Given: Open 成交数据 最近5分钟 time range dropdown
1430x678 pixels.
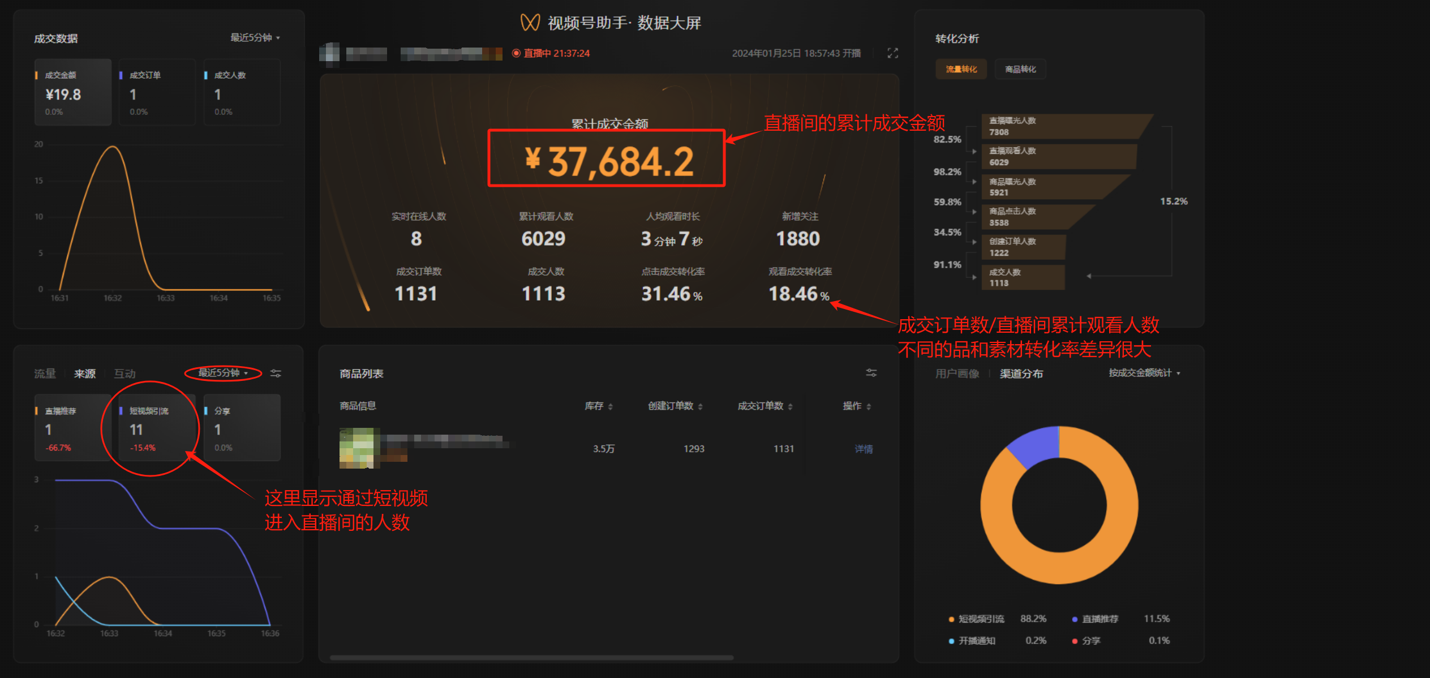Looking at the screenshot, I should [x=255, y=38].
